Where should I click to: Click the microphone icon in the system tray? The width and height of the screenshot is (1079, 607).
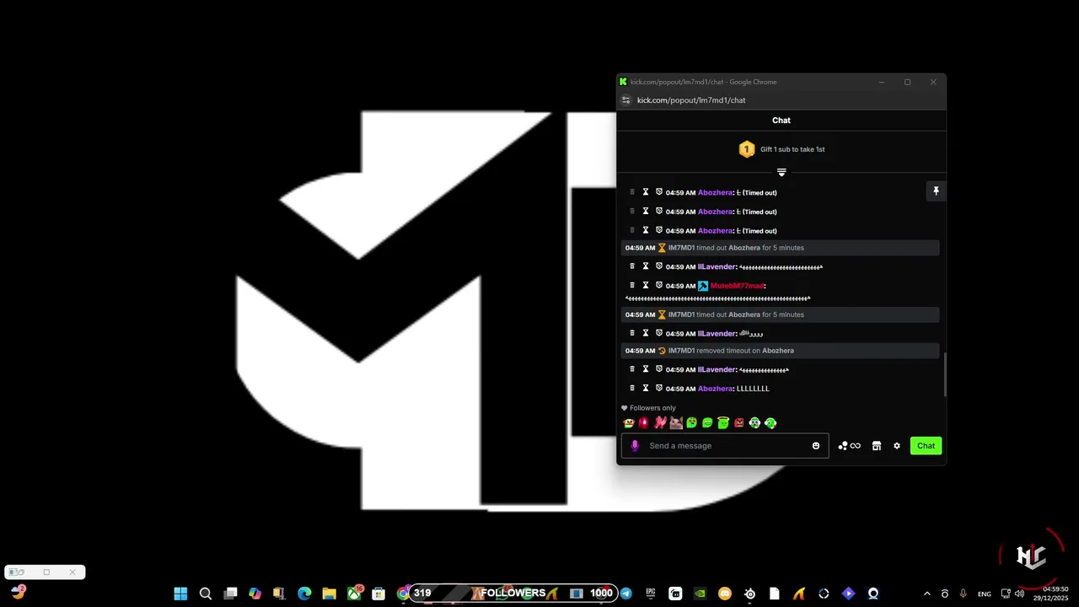point(963,594)
